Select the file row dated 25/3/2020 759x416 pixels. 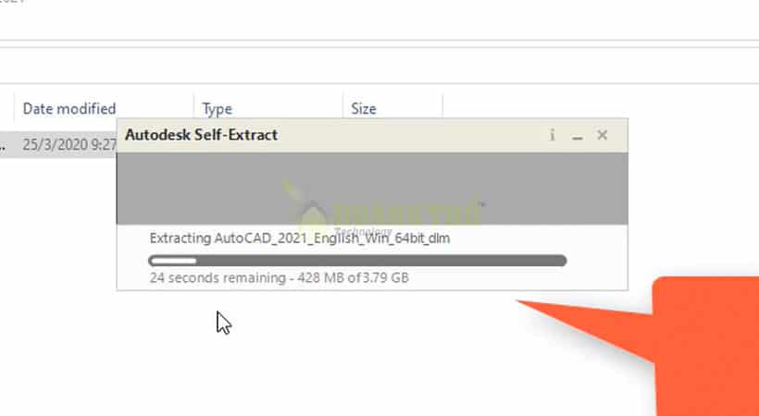58,144
